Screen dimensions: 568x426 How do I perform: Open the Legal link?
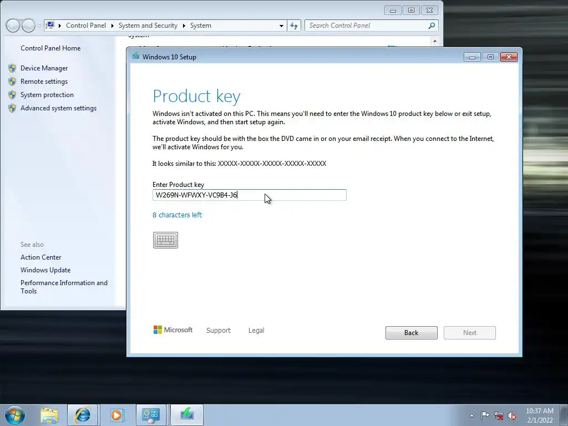256,331
